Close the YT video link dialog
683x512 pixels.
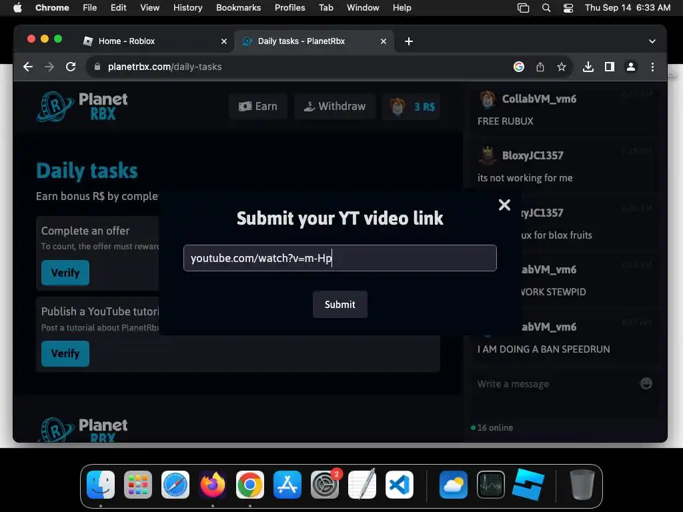pyautogui.click(x=504, y=205)
